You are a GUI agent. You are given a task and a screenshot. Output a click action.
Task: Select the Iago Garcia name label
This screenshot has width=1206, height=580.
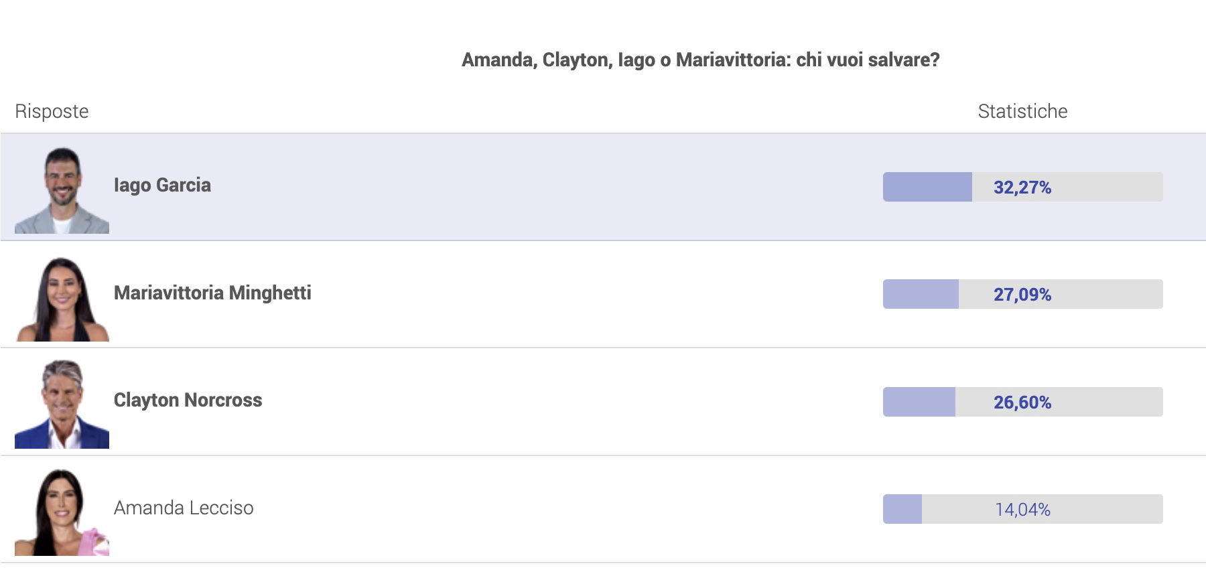click(x=162, y=186)
